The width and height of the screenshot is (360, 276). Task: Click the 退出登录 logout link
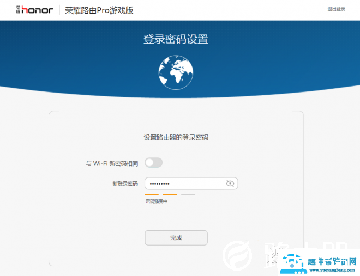click(336, 9)
